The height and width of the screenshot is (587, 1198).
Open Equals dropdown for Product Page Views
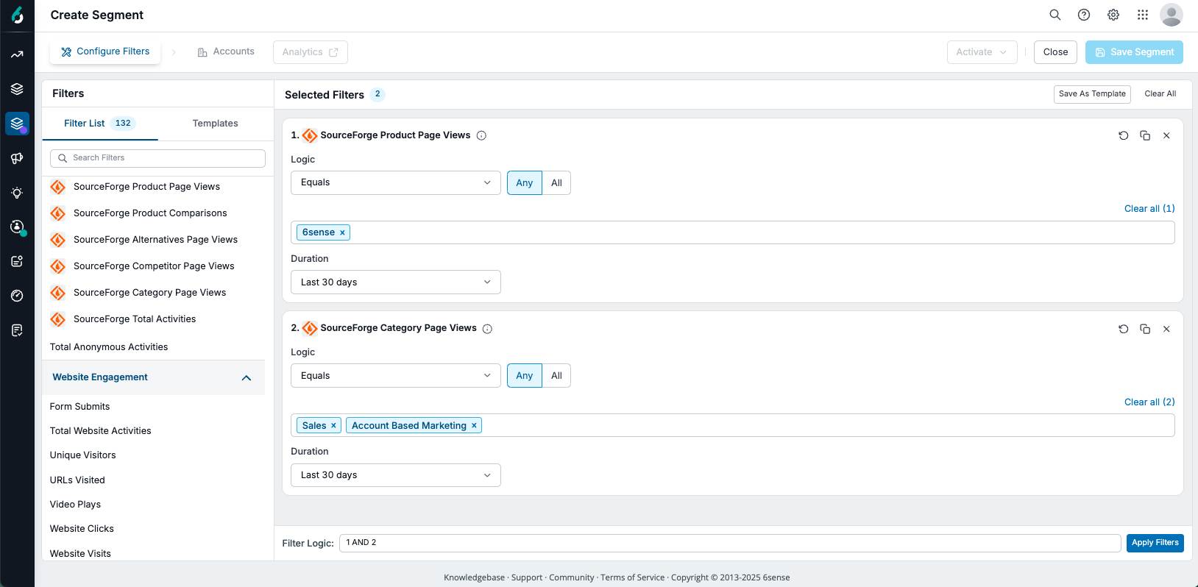[x=396, y=182]
